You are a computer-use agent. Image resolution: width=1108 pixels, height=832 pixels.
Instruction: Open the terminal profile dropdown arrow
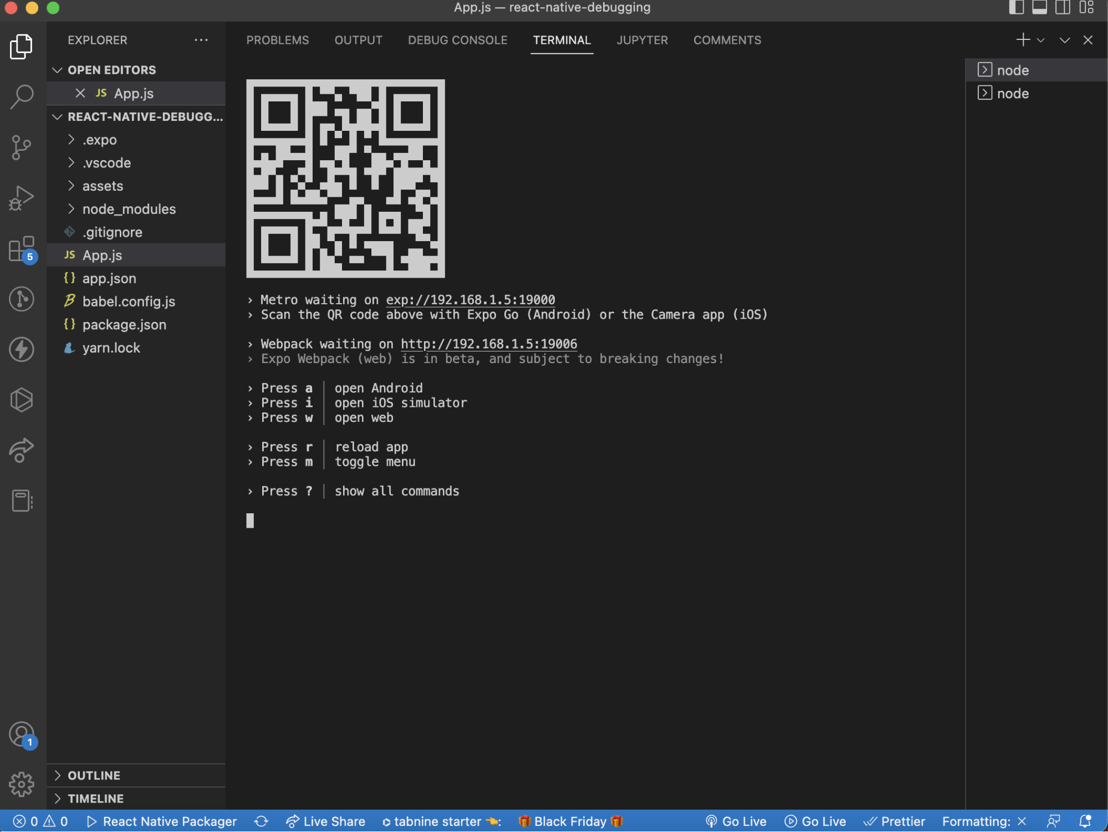[1041, 40]
